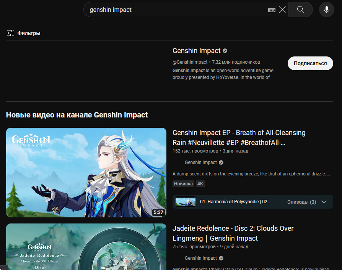Open Genshin Impact channel under Neuvillette video
This screenshot has width=342, height=270.
click(x=201, y=162)
